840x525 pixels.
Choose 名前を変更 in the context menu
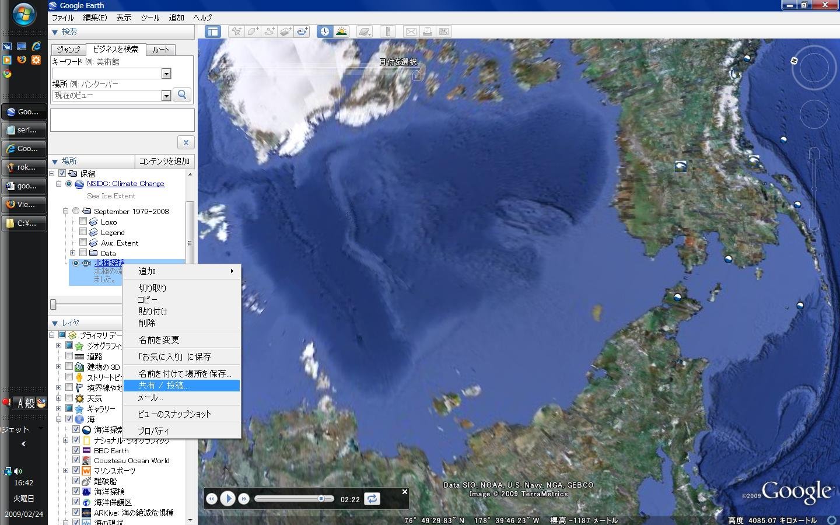point(182,339)
